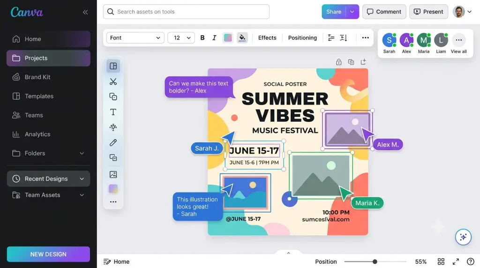The height and width of the screenshot is (268, 480).
Task: Open Effects in the toolbar
Action: tap(267, 37)
